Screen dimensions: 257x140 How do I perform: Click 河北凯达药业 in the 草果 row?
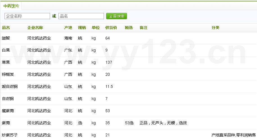[39, 62]
